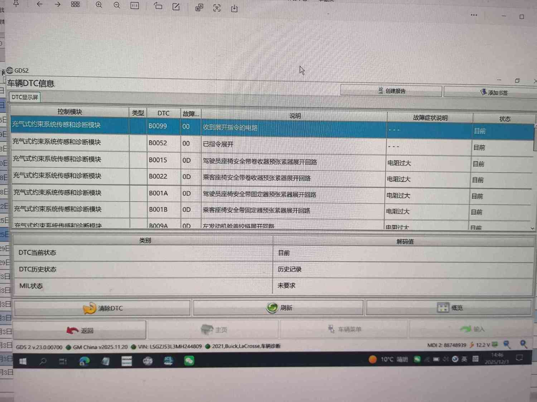Open WeChat from the taskbar
This screenshot has width=537, height=402.
coord(189,361)
